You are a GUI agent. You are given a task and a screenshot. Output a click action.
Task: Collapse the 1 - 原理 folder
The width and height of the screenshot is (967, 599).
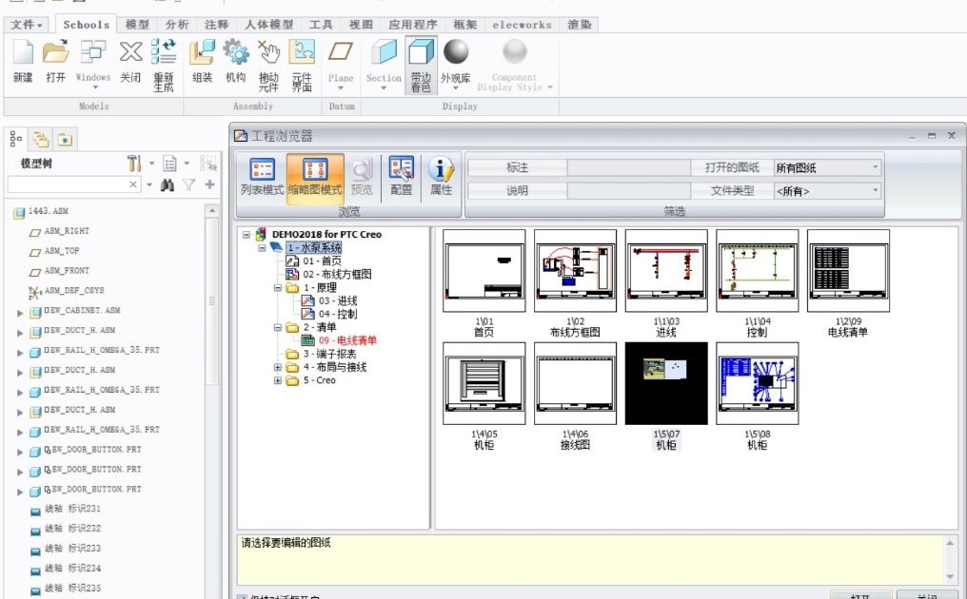tap(278, 288)
